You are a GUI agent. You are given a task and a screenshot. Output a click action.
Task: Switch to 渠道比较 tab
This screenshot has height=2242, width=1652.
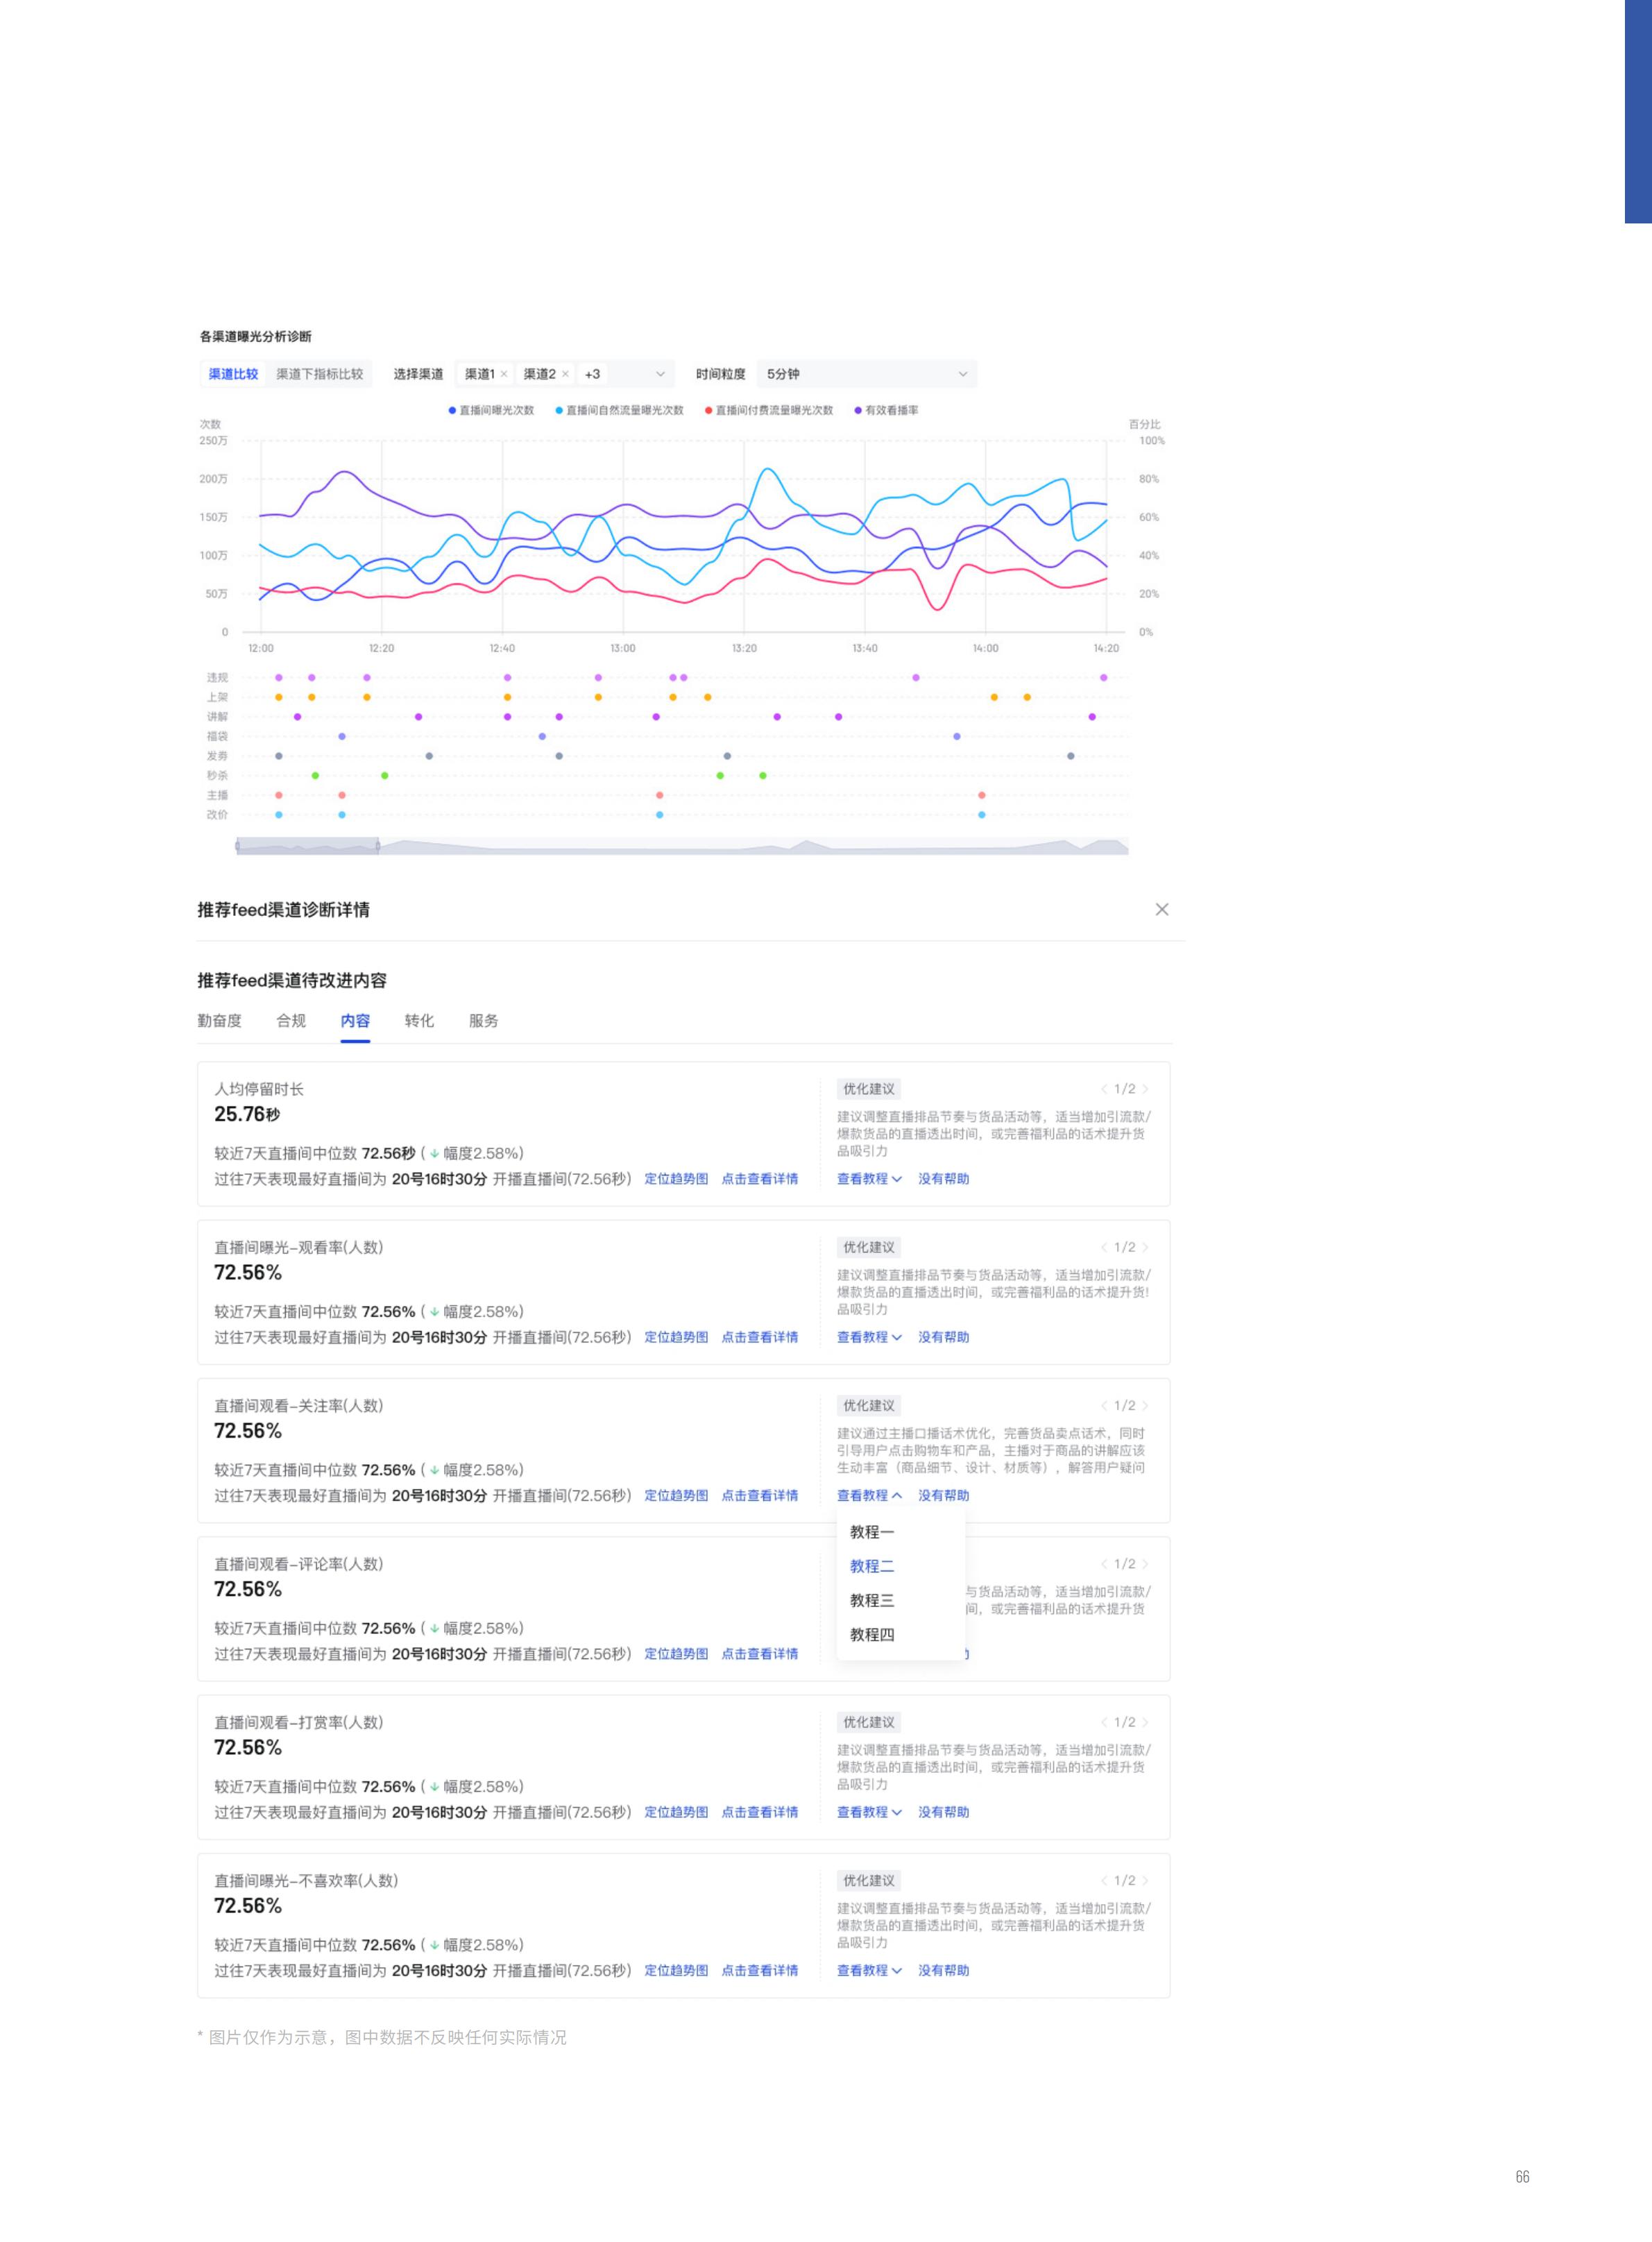(233, 374)
